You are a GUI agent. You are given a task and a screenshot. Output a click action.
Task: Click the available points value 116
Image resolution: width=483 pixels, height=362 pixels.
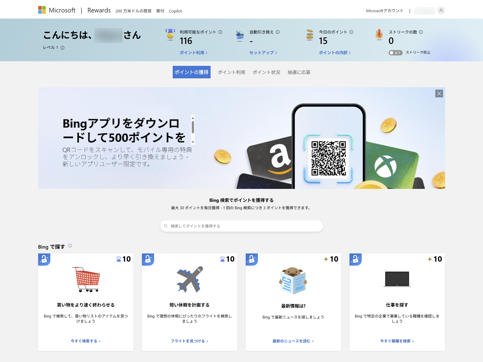(x=186, y=41)
